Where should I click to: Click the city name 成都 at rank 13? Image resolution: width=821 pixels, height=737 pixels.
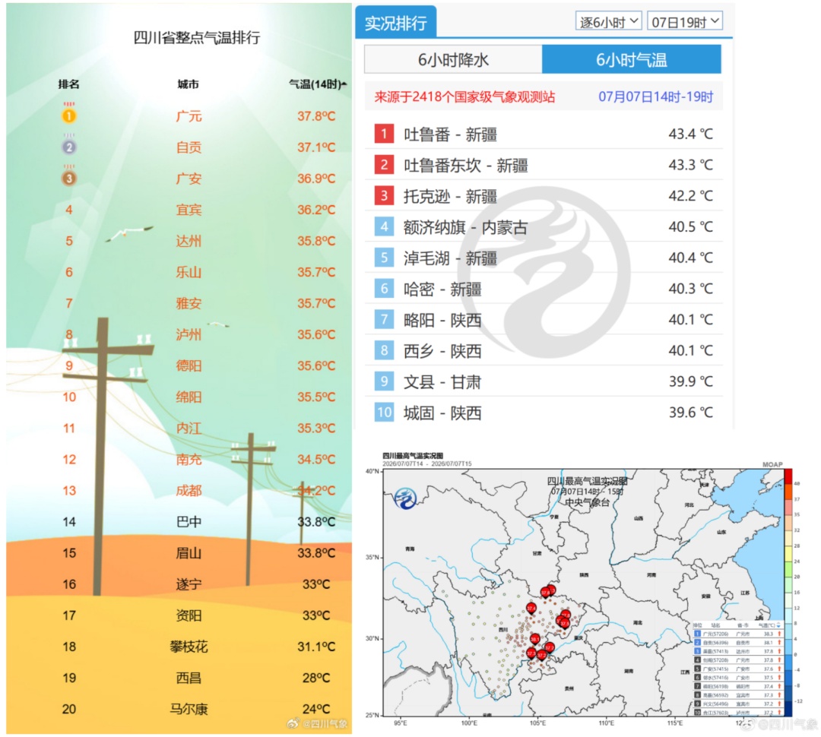pos(189,491)
